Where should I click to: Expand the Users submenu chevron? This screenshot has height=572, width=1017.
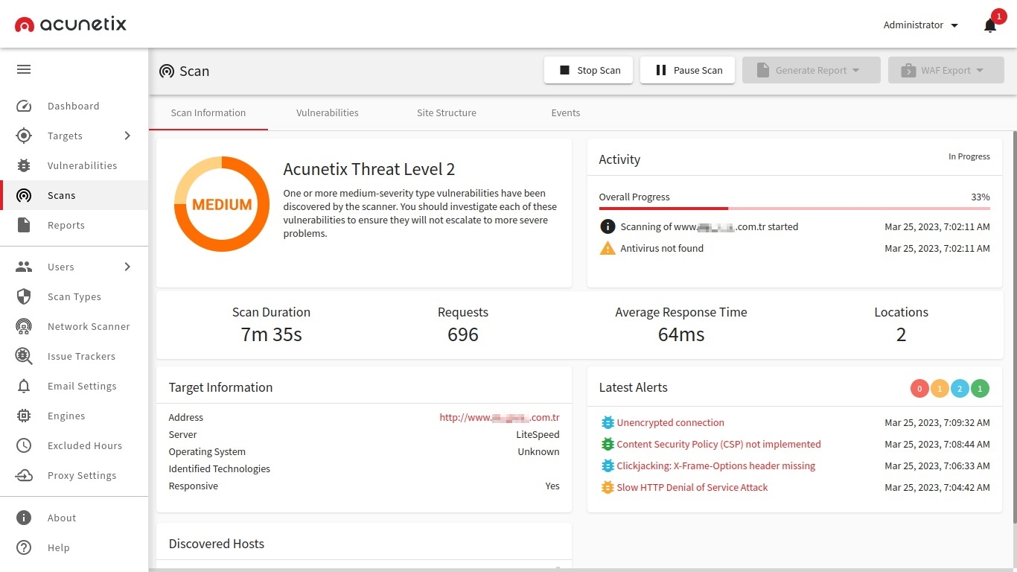click(x=127, y=267)
